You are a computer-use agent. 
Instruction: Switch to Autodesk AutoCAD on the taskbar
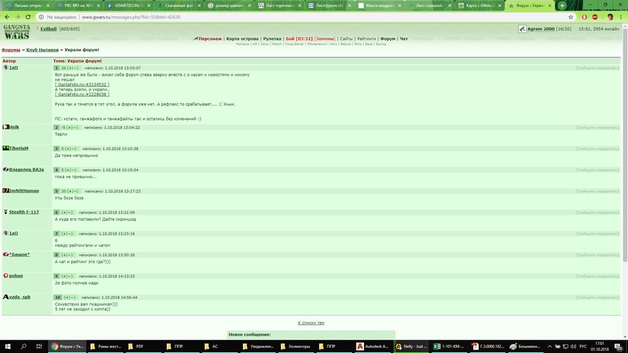pyautogui.click(x=373, y=346)
